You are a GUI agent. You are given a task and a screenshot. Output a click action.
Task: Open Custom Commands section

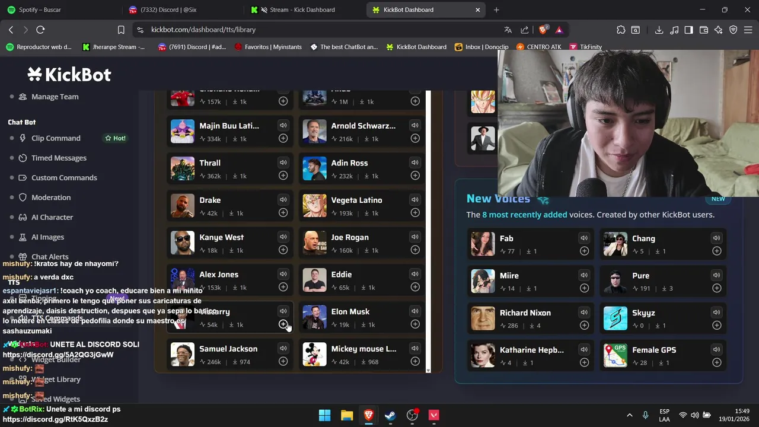[x=64, y=177]
